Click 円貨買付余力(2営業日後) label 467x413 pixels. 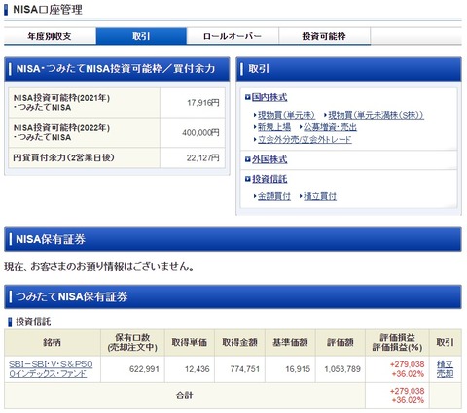pos(63,157)
